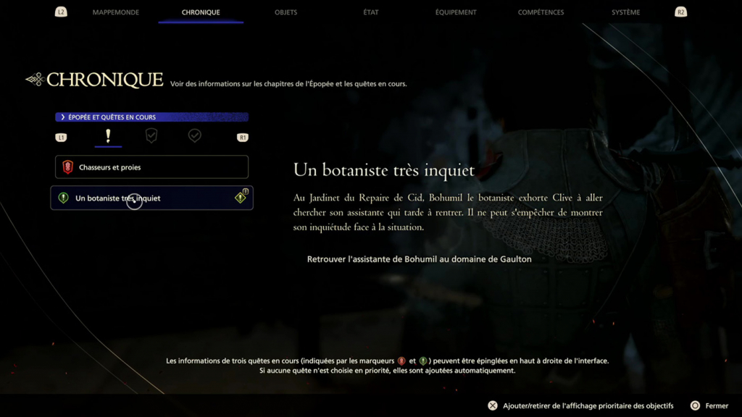The width and height of the screenshot is (742, 417).
Task: Click the green marker icon in hint text
Action: (x=423, y=361)
